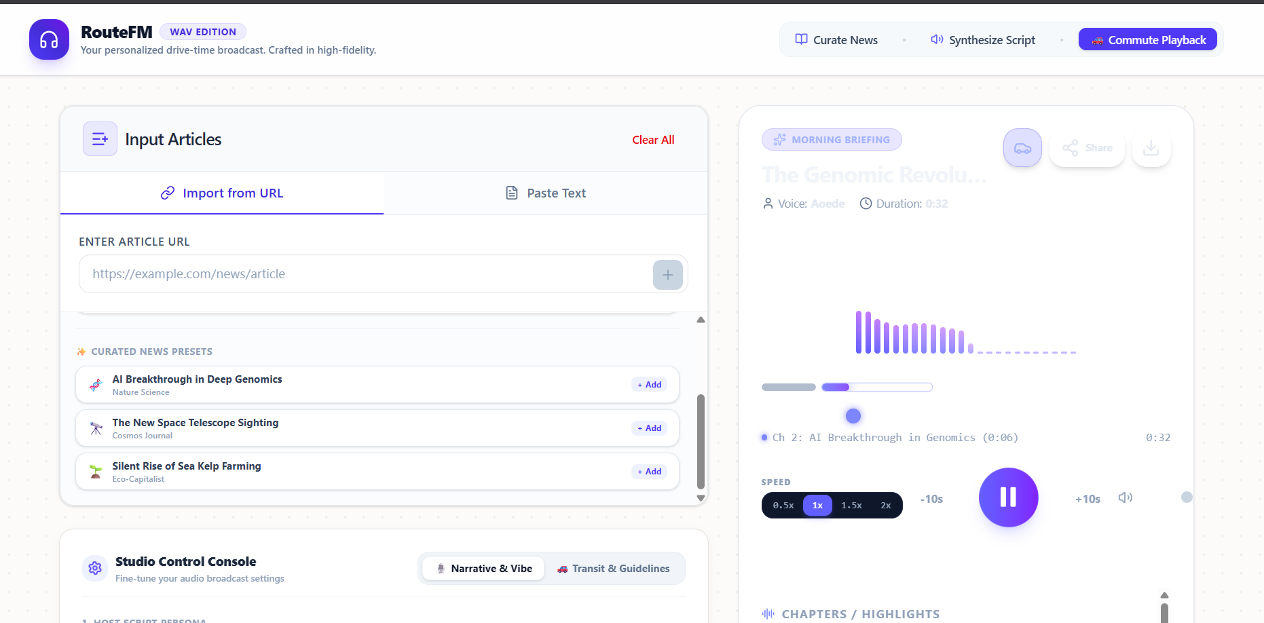Click the playback position knob
1264x623 pixels.
(x=853, y=416)
